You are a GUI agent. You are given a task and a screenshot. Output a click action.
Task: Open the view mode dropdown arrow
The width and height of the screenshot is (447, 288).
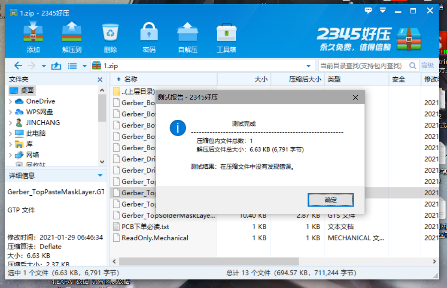point(85,66)
